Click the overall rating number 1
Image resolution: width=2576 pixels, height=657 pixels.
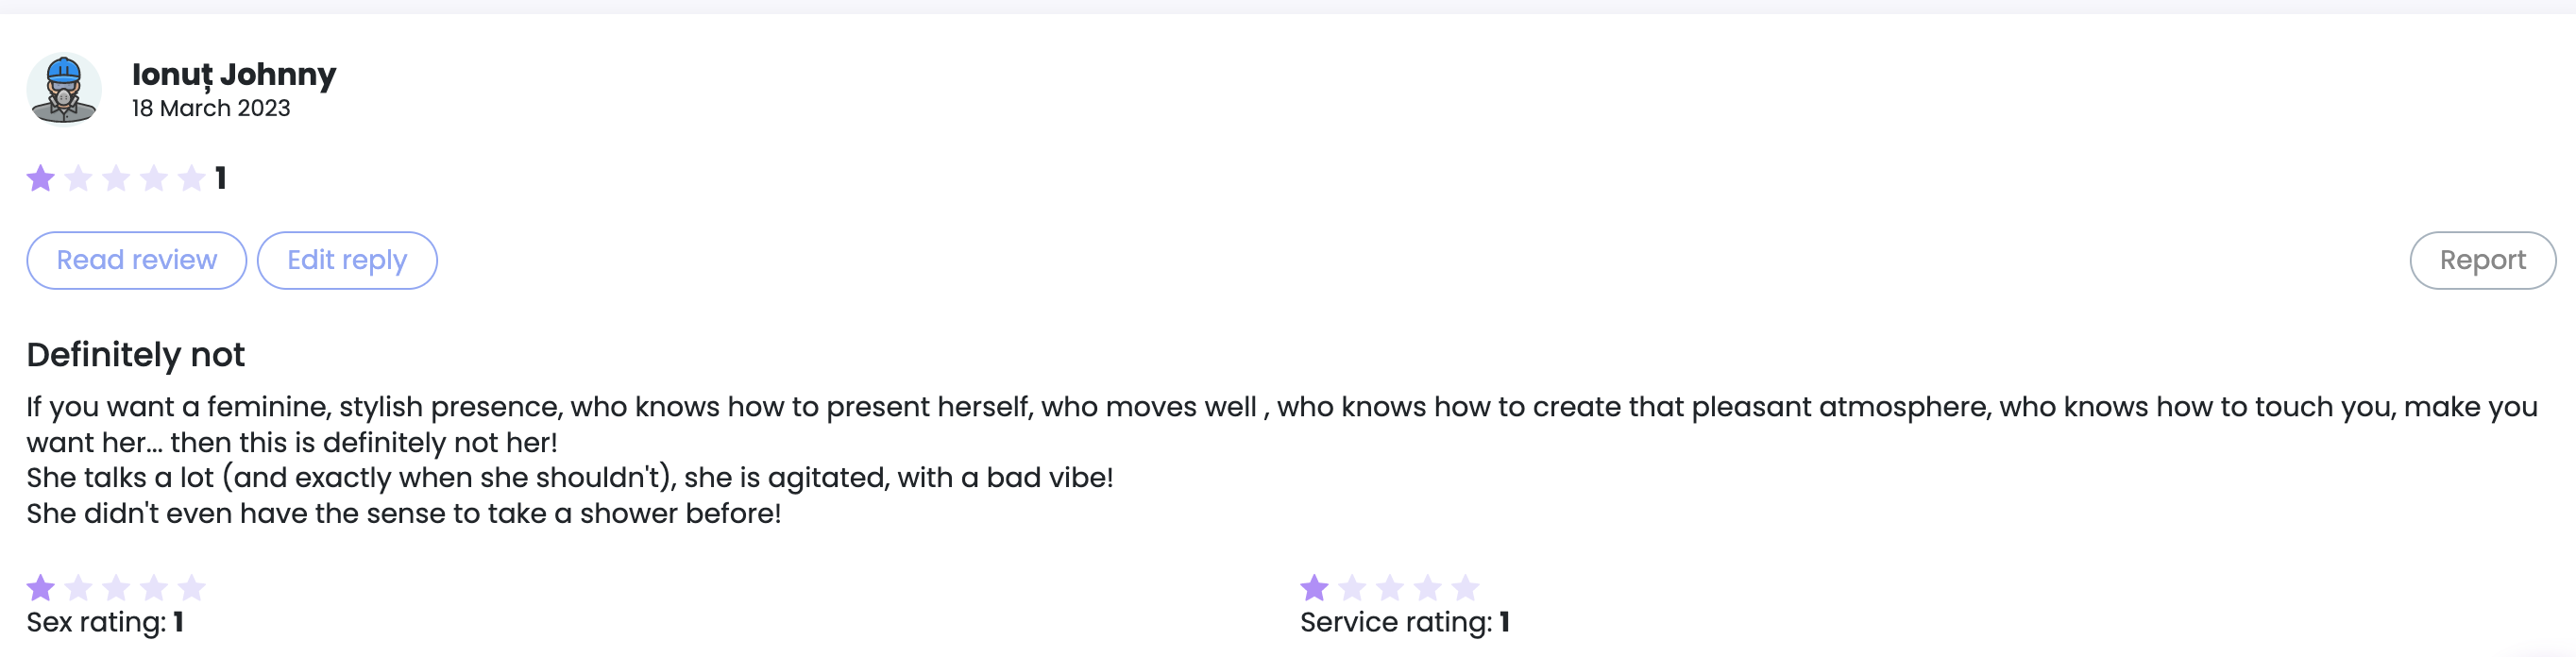coord(221,178)
